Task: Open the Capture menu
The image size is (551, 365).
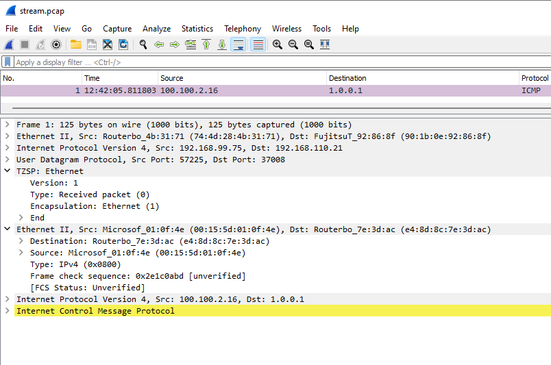Action: 117,29
